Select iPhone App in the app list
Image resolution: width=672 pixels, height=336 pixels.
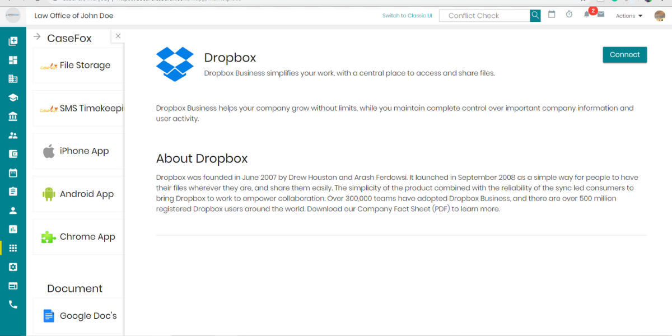tap(78, 151)
